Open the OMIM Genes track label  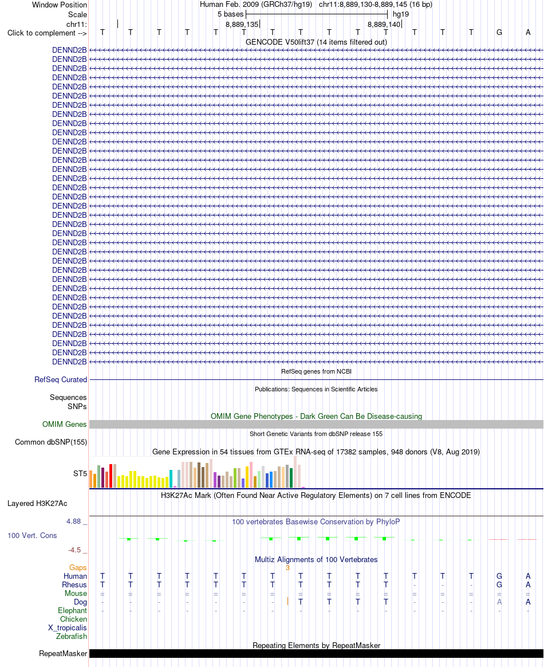(x=65, y=424)
